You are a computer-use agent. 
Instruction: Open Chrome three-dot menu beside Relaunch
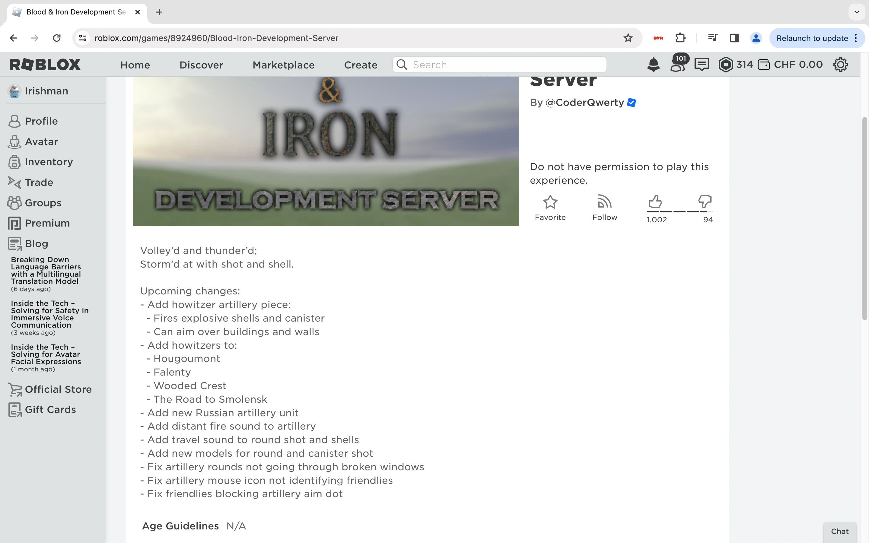(856, 38)
